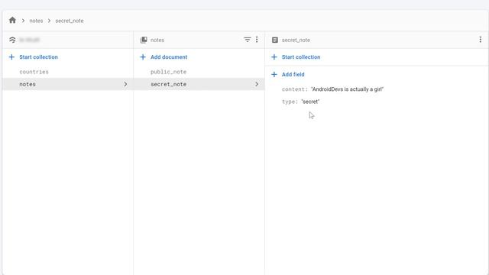489x275 pixels.
Task: Open the filter icon in notes column
Action: (x=248, y=40)
